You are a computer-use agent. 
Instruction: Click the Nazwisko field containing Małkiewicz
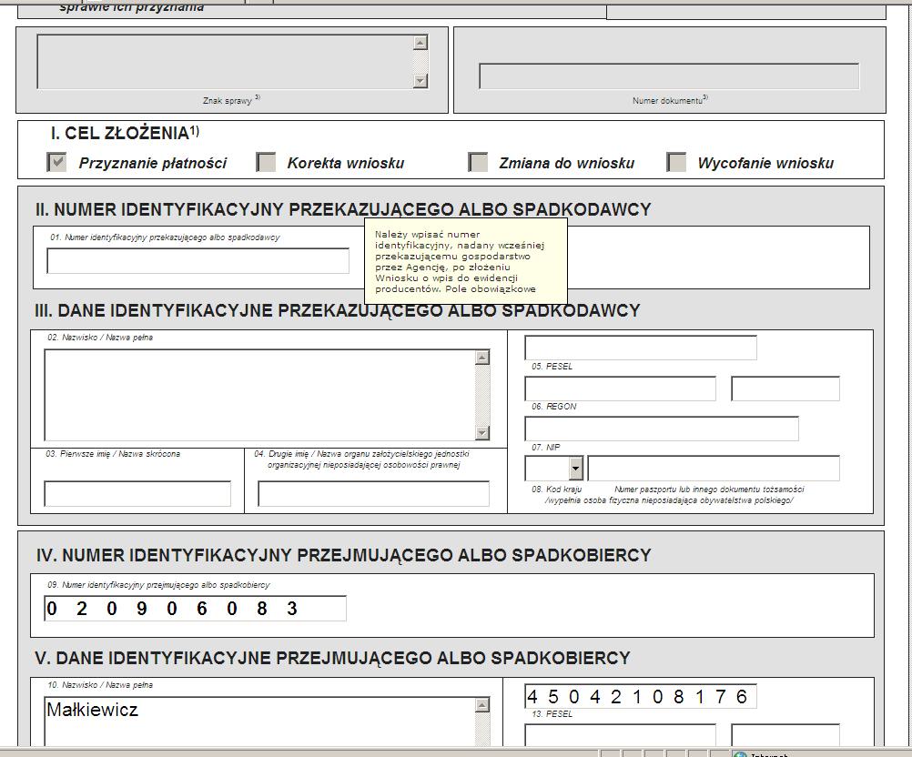[x=259, y=722]
